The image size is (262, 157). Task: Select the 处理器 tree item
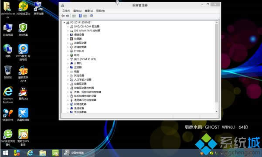(x=78, y=39)
